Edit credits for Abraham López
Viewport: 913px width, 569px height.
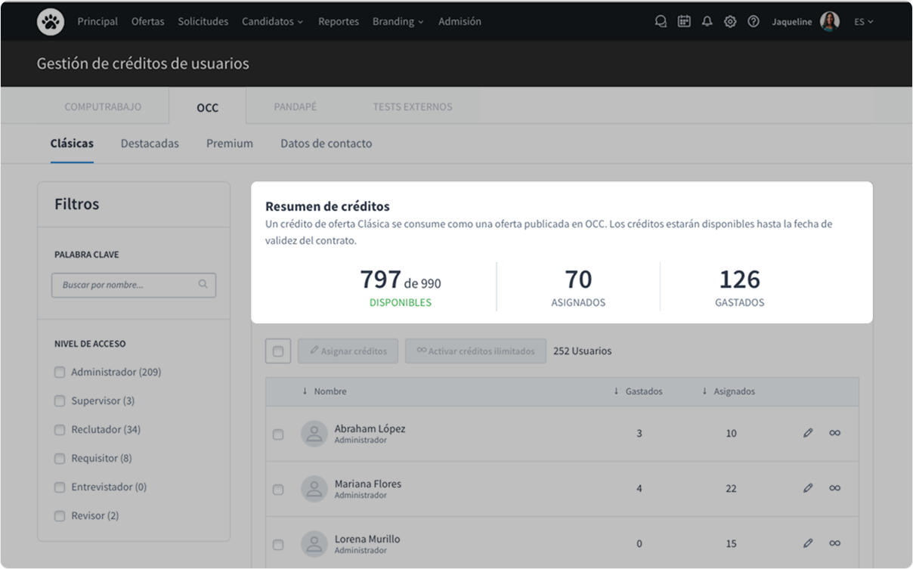click(x=808, y=433)
